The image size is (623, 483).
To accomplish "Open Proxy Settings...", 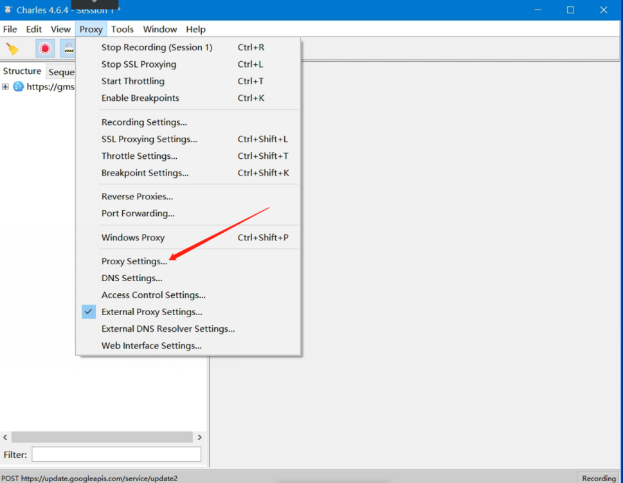I will point(188,261).
